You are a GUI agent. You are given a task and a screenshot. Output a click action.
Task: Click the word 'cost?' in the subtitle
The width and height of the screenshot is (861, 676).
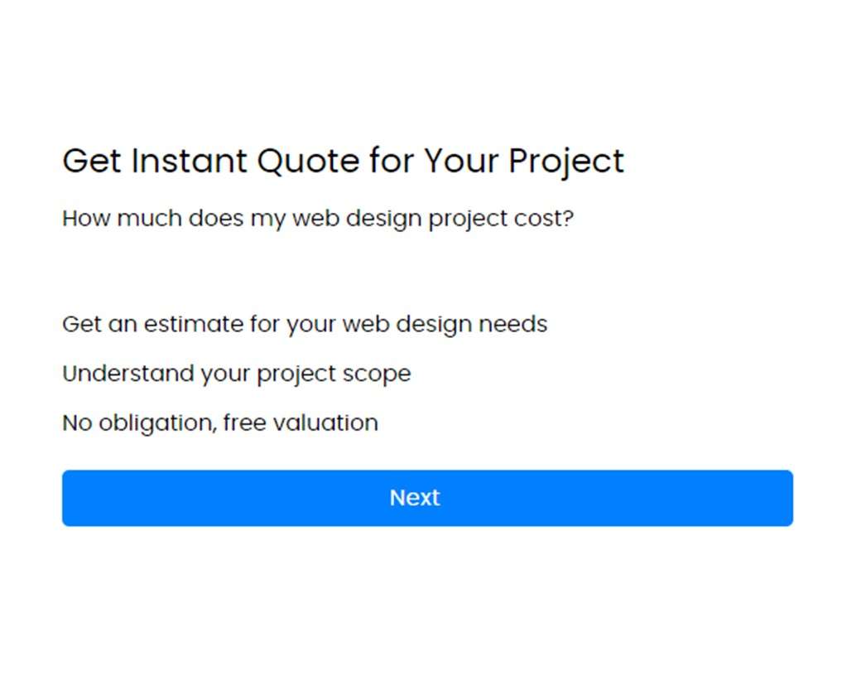[544, 219]
